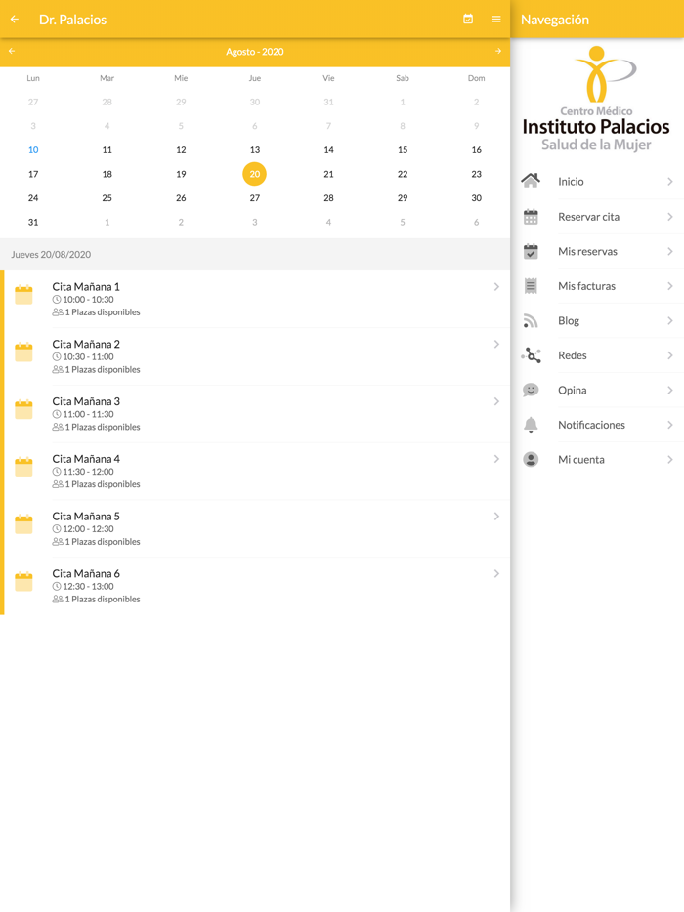Open Cita Mañana 6 via its chevron

point(497,573)
